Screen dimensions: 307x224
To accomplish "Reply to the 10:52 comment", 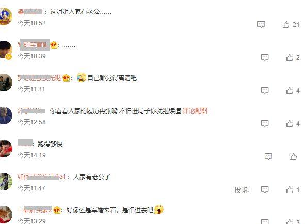I will [x=261, y=24].
